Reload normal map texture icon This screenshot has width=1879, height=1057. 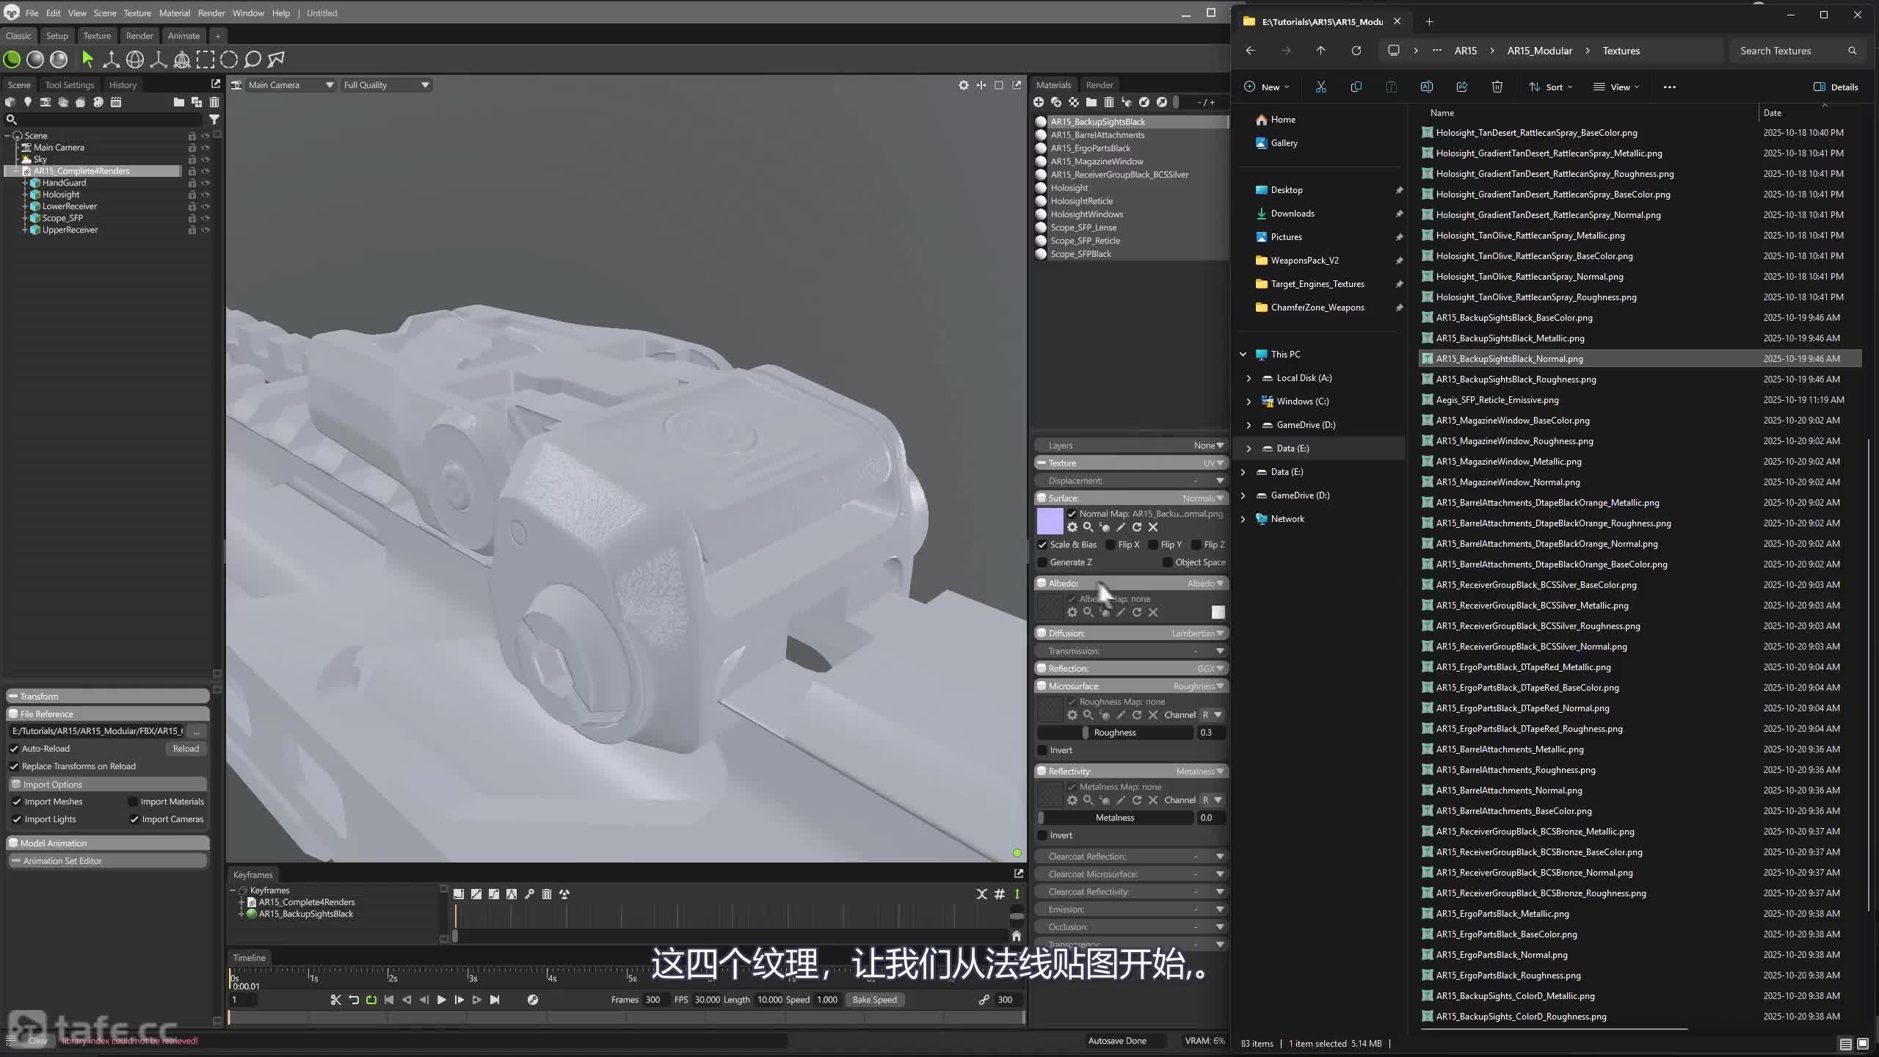(x=1137, y=527)
